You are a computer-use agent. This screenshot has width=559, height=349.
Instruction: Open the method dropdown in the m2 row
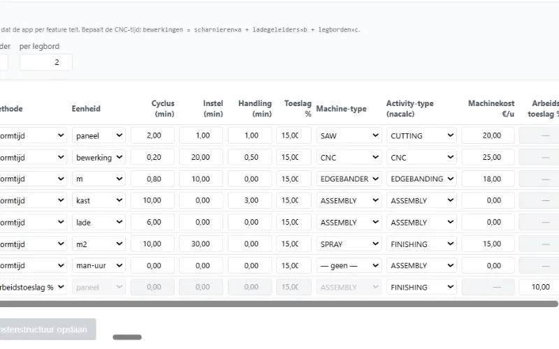click(x=33, y=244)
